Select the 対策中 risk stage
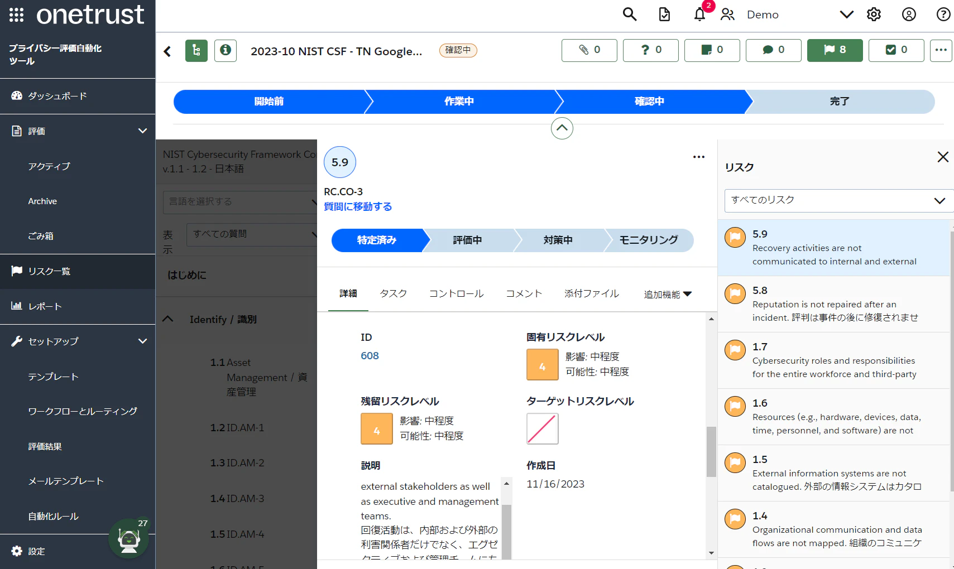This screenshot has height=569, width=954. 558,240
